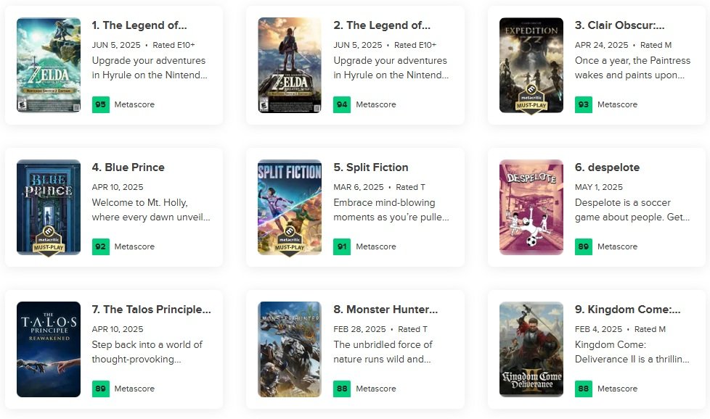710x419 pixels.
Task: Open the '5. Split Fiction' title link
Action: [371, 167]
